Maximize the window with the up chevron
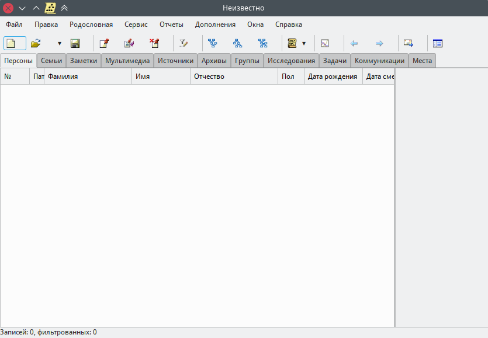 (36, 8)
